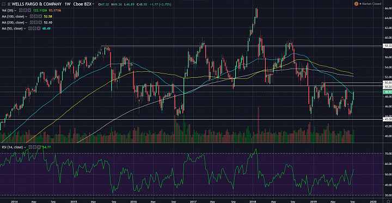392x203 pixels.
Task: Hide the Vol (20) indicator
Action: tap(21, 10)
